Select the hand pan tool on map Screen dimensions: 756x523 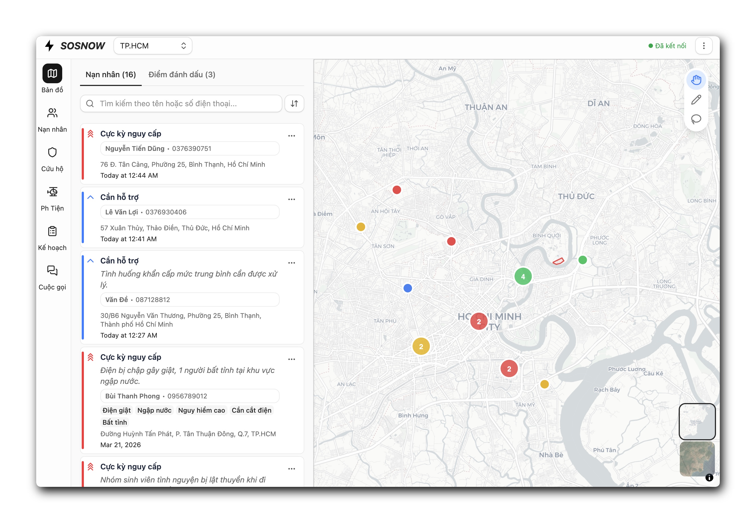click(696, 80)
